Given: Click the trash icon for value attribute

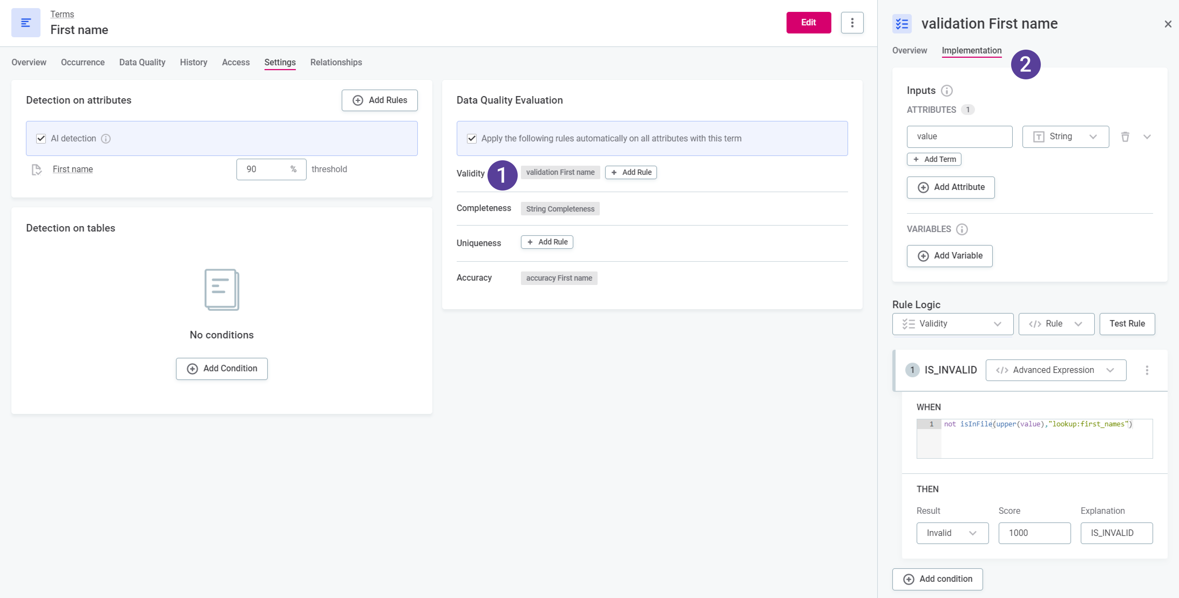Looking at the screenshot, I should coord(1125,136).
